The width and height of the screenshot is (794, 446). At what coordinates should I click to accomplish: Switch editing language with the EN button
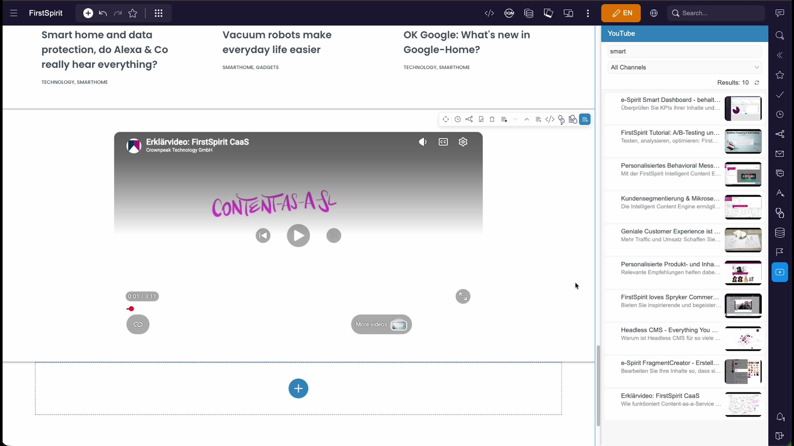pos(621,13)
